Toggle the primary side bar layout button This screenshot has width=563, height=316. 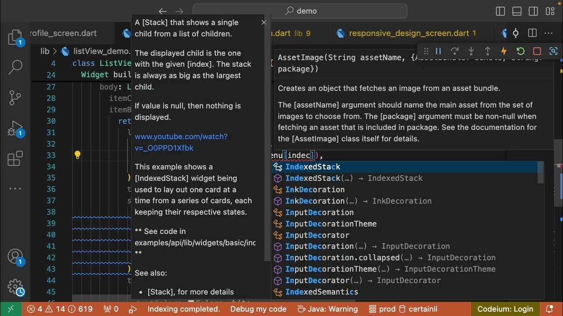(500, 11)
